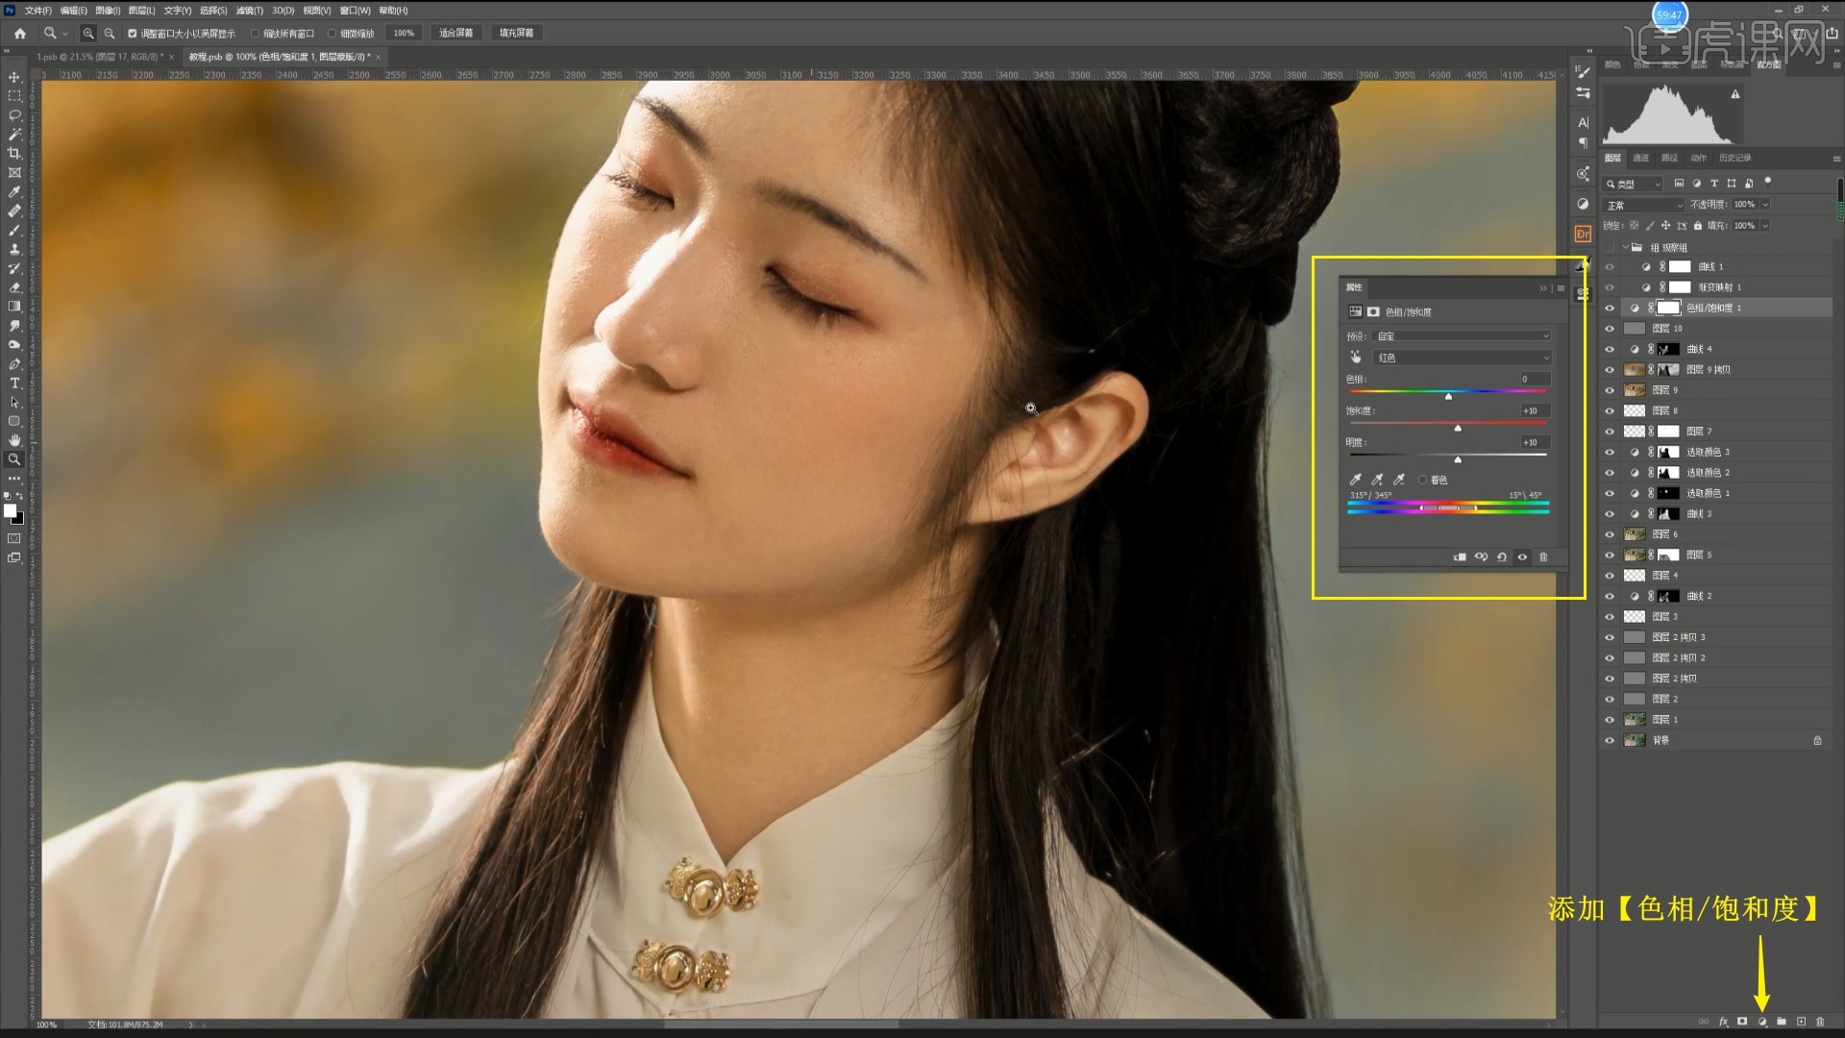
Task: Hide the 背景 layer
Action: (1610, 740)
